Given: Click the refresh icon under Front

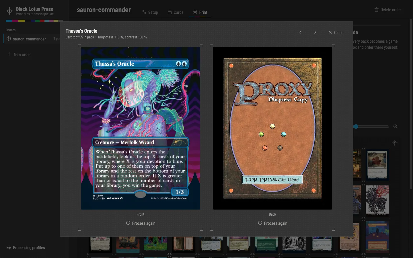Looking at the screenshot, I should click(128, 223).
